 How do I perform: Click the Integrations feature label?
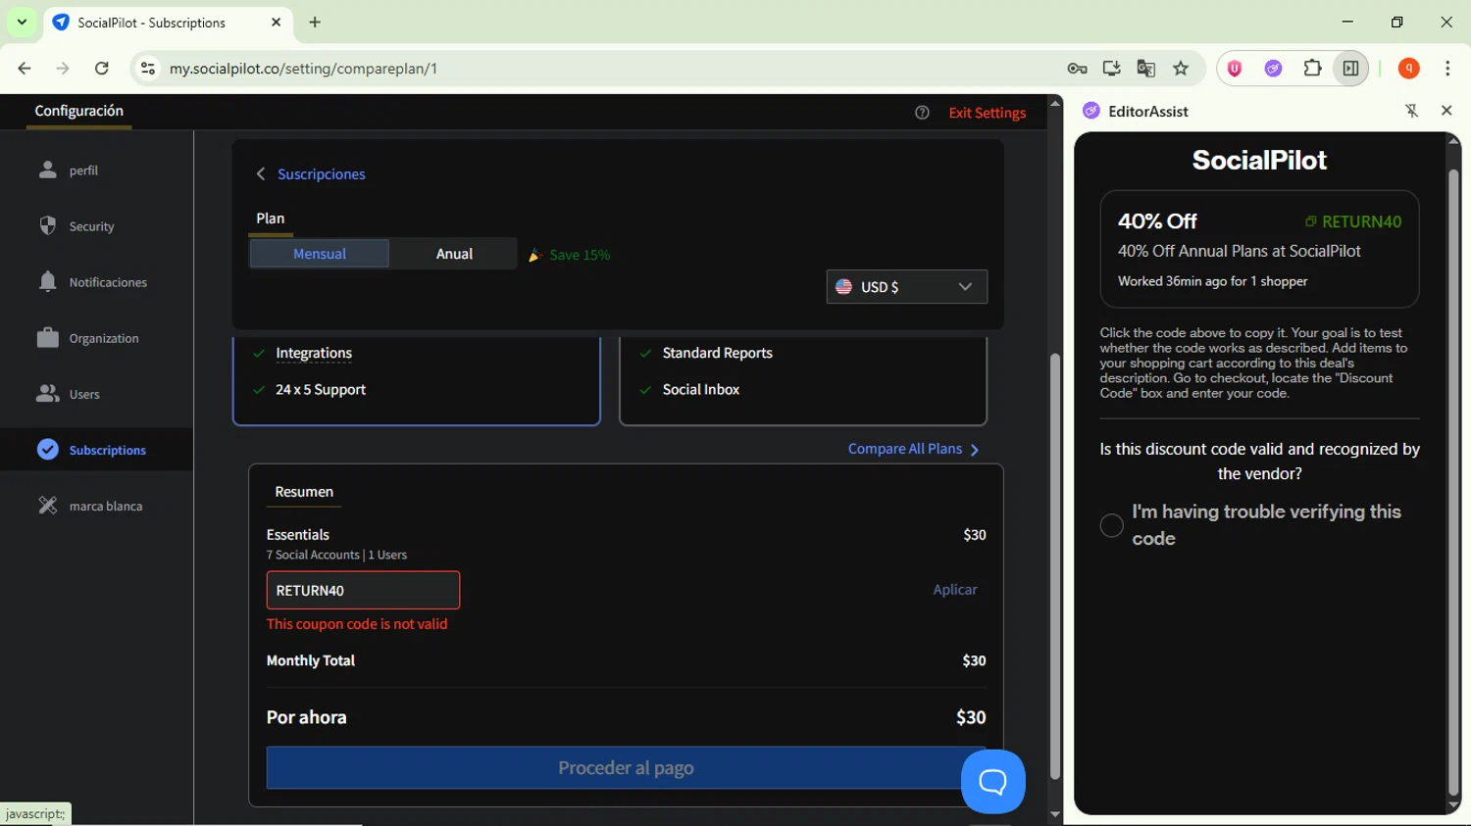click(314, 353)
